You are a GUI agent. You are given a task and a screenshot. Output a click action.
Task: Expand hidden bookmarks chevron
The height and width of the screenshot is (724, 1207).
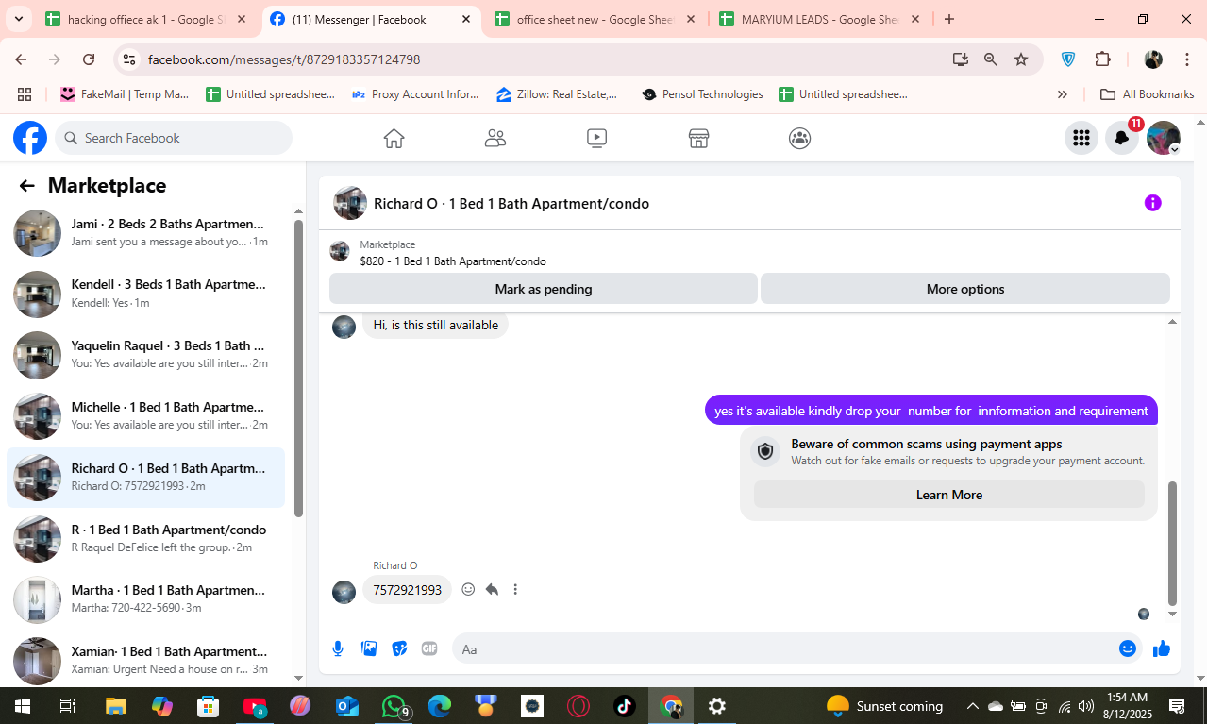click(x=1063, y=94)
